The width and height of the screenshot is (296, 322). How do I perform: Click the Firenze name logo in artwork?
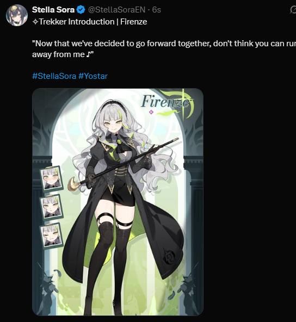pos(165,102)
